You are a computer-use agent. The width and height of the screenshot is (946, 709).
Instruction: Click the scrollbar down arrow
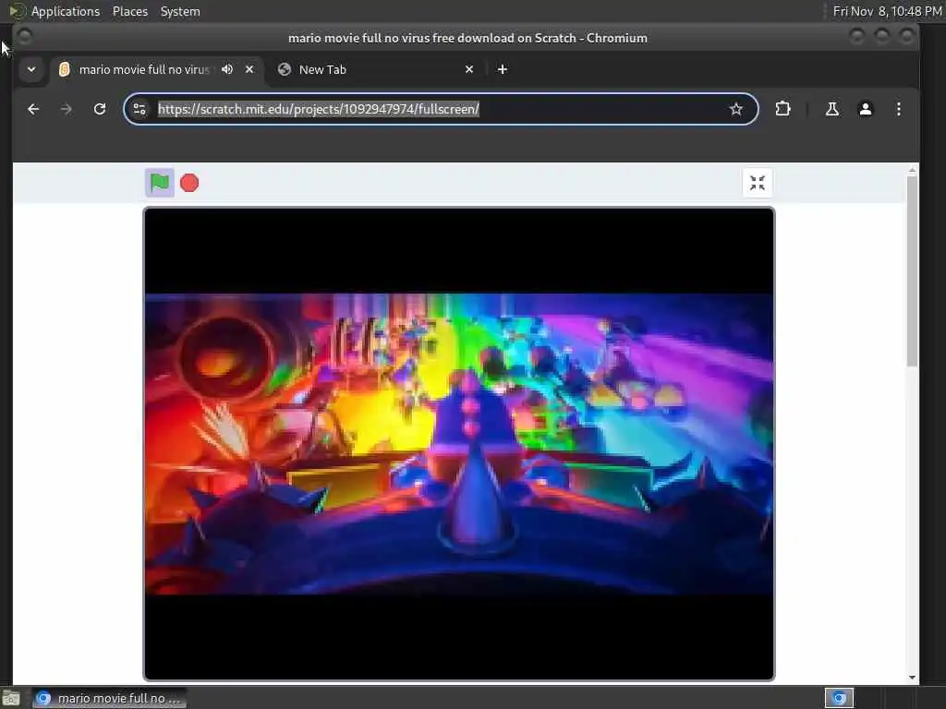pos(912,677)
